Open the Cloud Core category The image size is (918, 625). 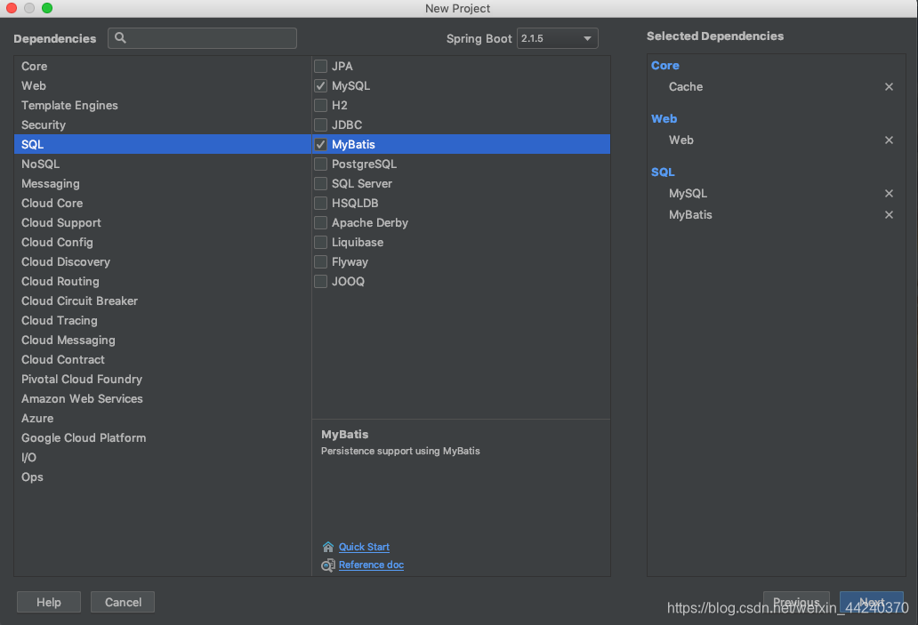pos(163,203)
